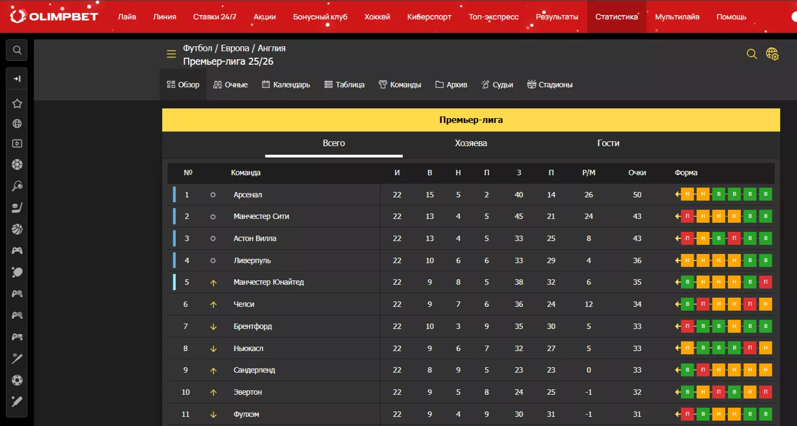Open hockey sport from sidebar
Viewport: 797px width, 426px height.
coord(17,208)
